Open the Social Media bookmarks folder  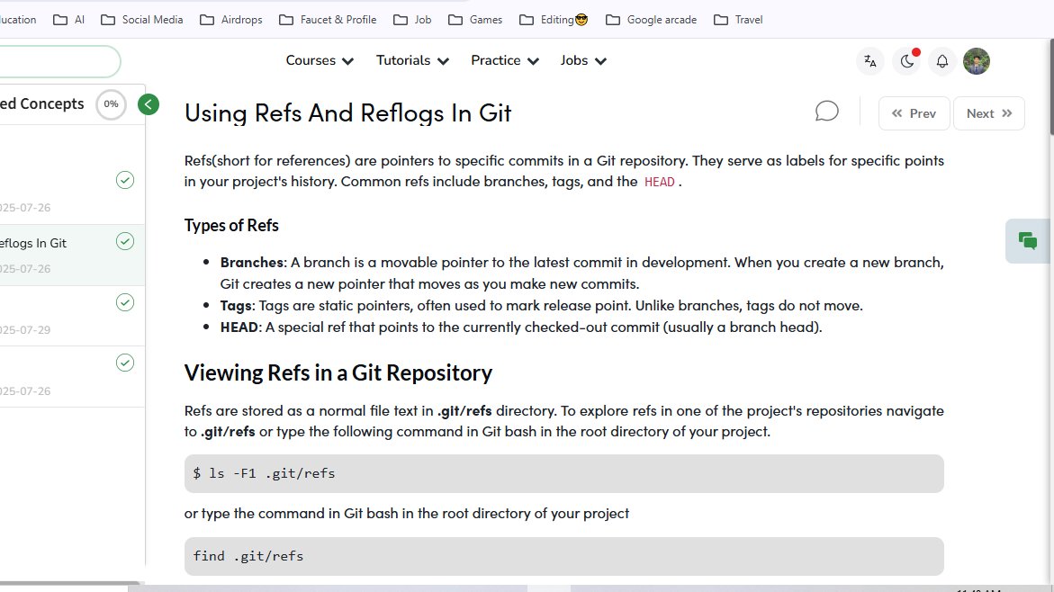[x=142, y=20]
